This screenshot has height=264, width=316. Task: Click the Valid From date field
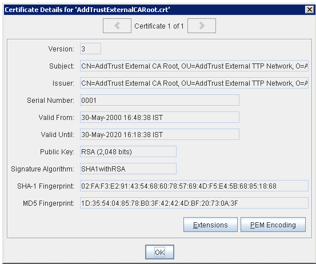159,117
